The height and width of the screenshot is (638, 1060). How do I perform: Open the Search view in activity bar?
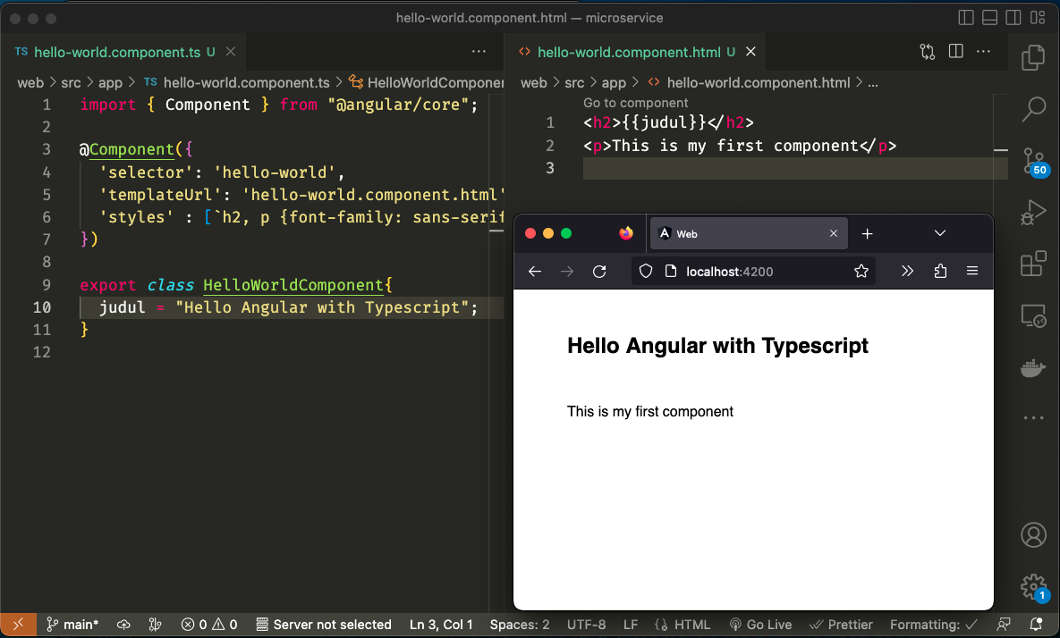(x=1034, y=109)
